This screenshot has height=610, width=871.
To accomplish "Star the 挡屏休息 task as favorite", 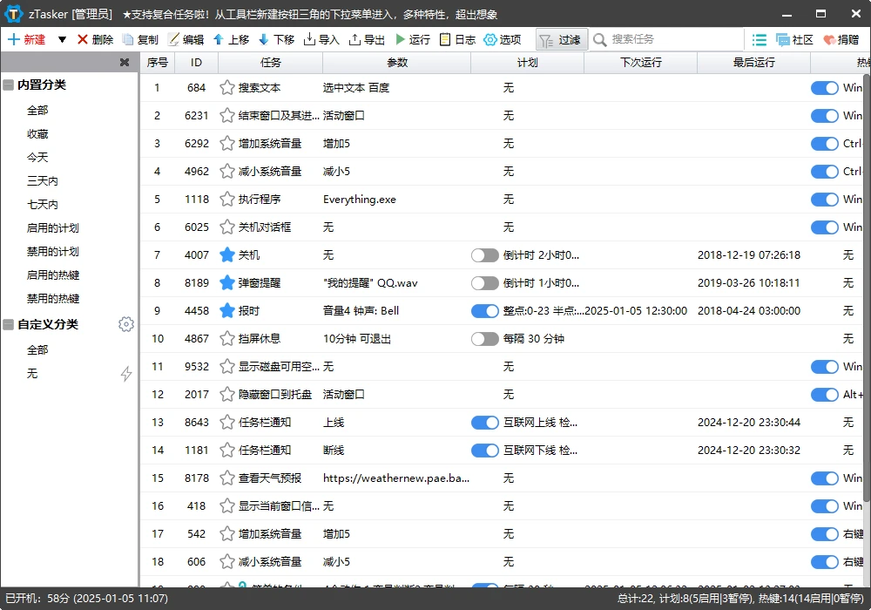I will click(226, 338).
